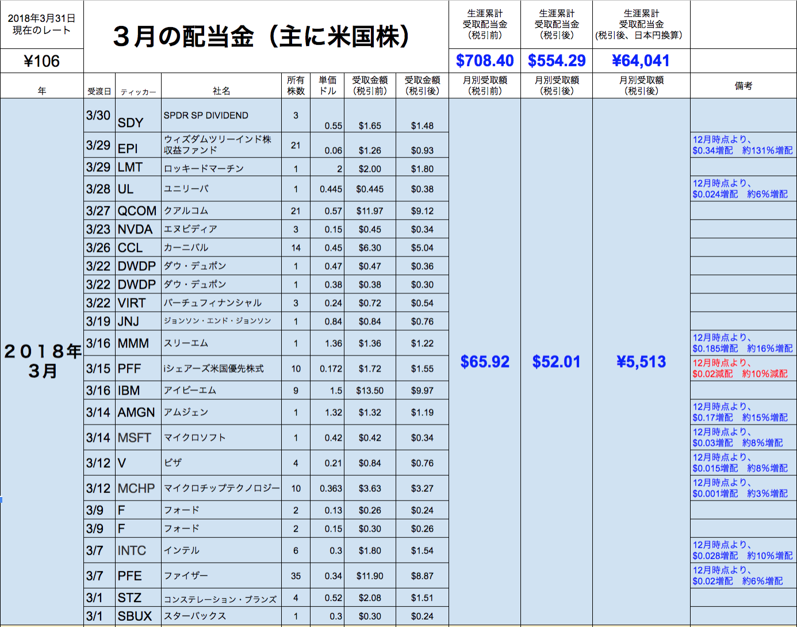The image size is (797, 627).
Task: Click the MCHP note about 3% increase
Action: click(x=743, y=488)
